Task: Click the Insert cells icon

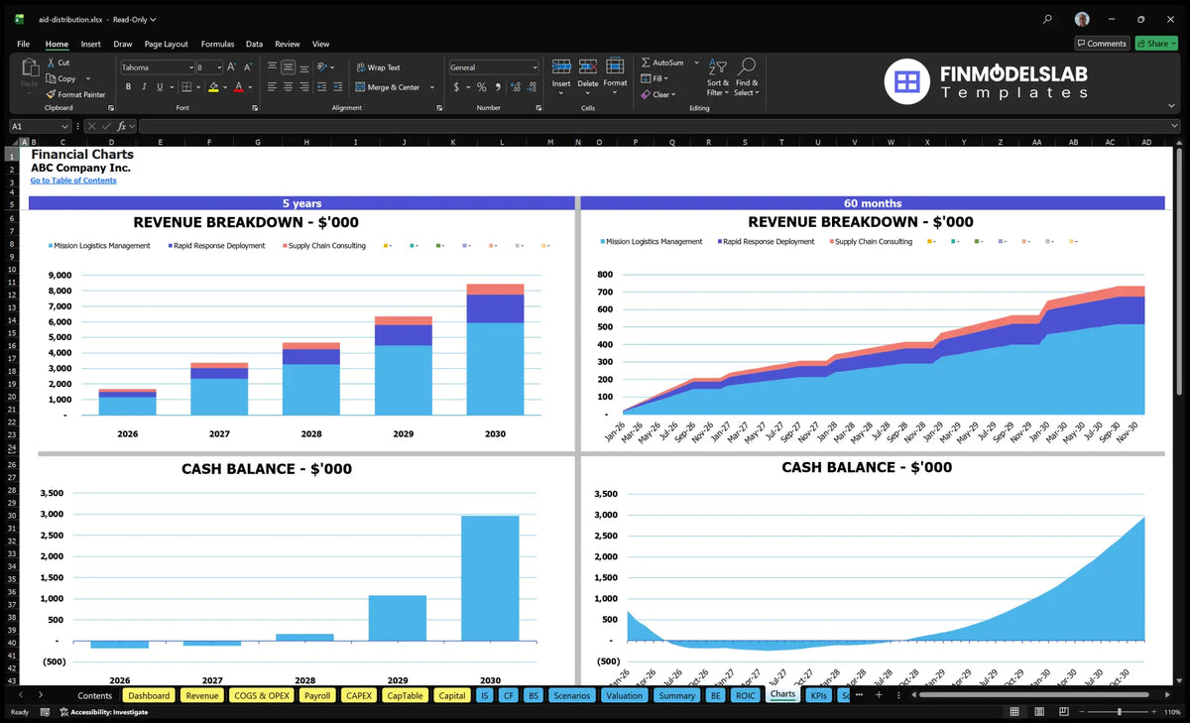Action: point(561,66)
